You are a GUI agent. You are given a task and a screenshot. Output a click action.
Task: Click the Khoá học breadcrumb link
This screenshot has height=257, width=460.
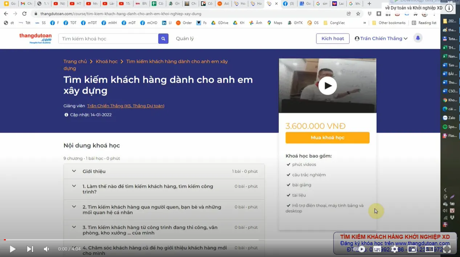106,62
